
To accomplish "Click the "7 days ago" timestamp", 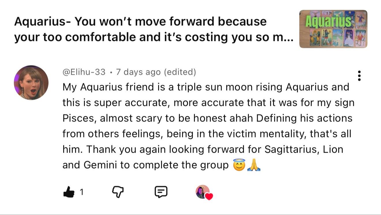I will 138,72.
